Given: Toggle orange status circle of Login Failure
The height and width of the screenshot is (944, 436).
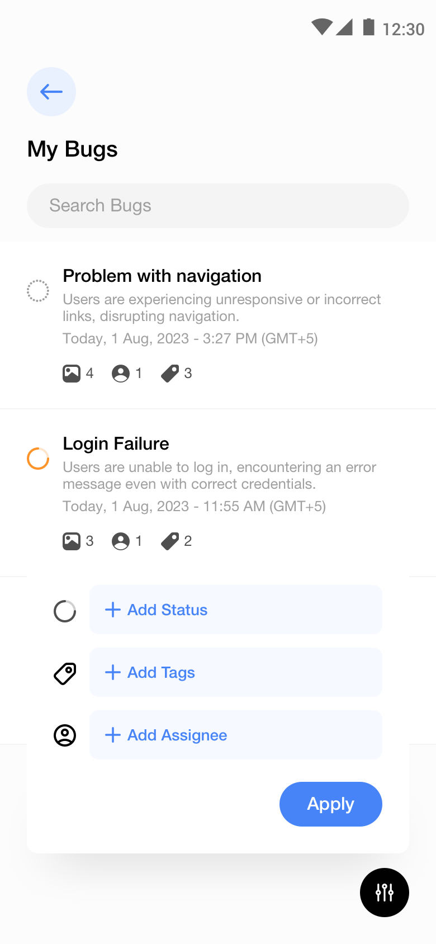Looking at the screenshot, I should pos(38,459).
